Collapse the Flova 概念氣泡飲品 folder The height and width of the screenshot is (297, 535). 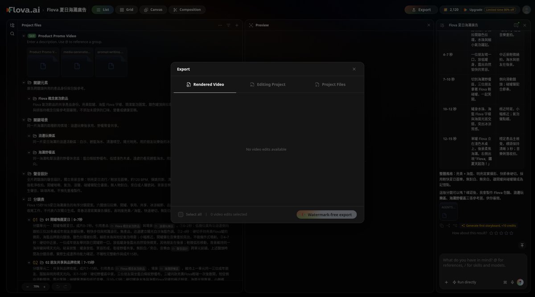point(29,99)
